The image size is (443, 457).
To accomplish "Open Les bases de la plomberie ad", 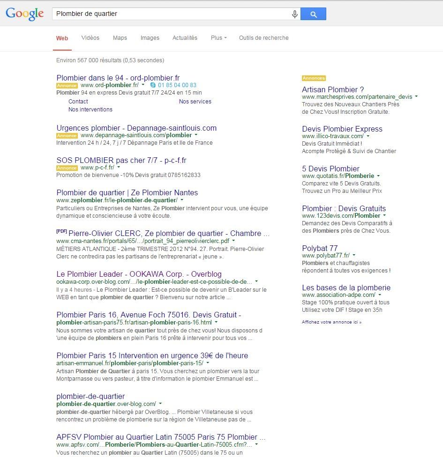I will [346, 287].
